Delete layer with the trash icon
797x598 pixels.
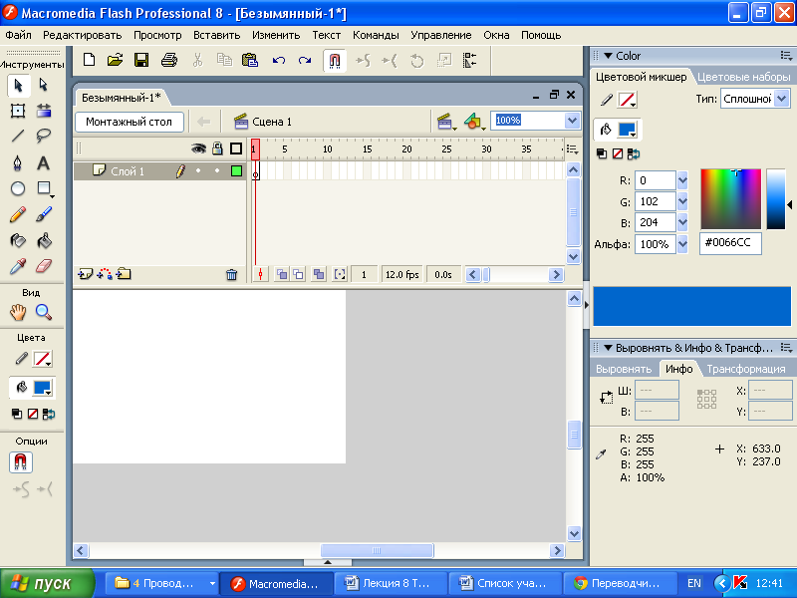pos(231,275)
